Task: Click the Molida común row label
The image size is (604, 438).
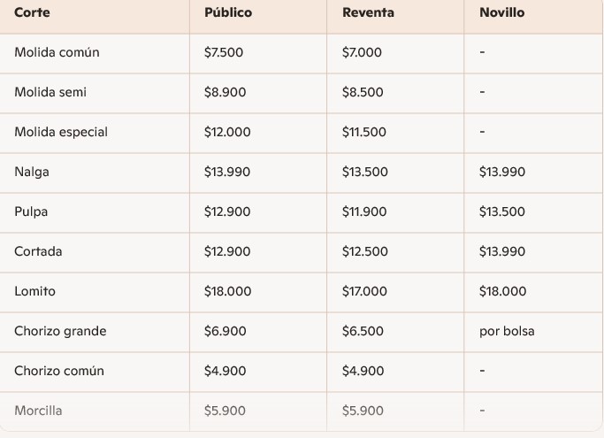Action: [57, 52]
